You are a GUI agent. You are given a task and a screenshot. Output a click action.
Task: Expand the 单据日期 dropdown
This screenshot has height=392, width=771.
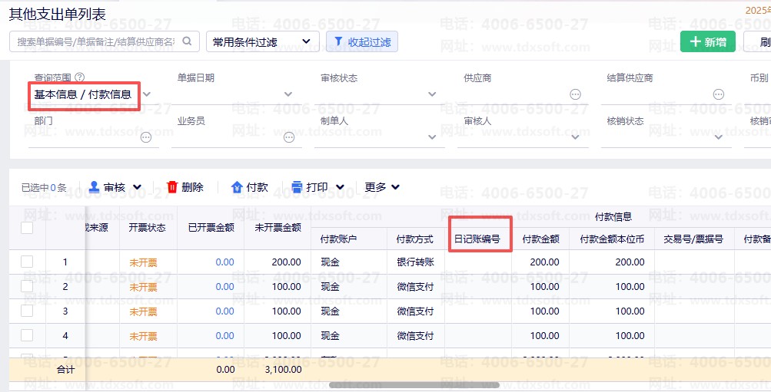(x=288, y=94)
